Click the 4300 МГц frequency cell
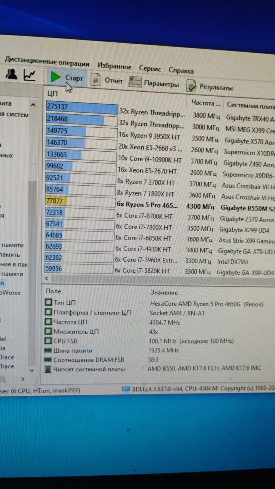 (x=201, y=206)
